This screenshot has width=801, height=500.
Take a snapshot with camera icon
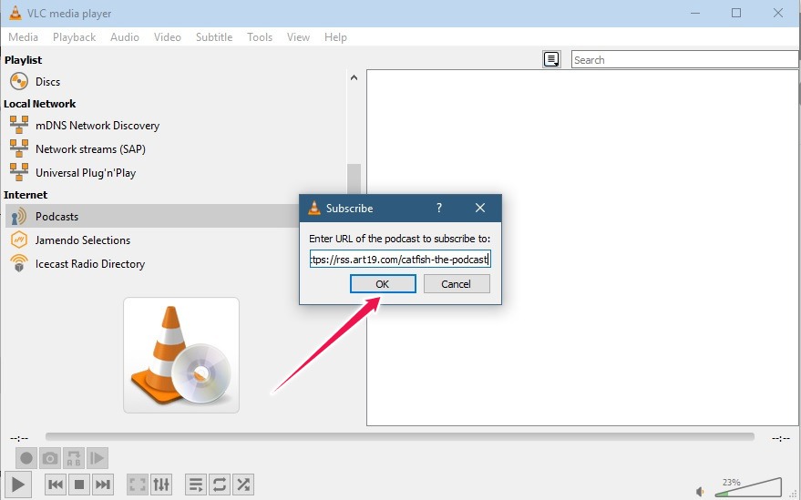pos(50,458)
